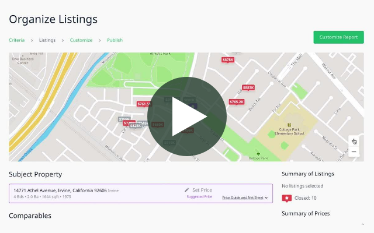Screen dimensions: 374x233
Task: Click the gray $825K map marker
Action: [136, 126]
